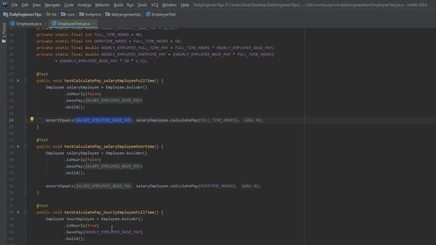
Task: Select the EmployeeTest.java tab
Action: coord(74,24)
